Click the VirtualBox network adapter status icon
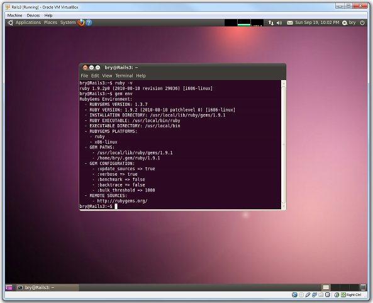Viewport: 373px width, 303px height. [x=315, y=295]
